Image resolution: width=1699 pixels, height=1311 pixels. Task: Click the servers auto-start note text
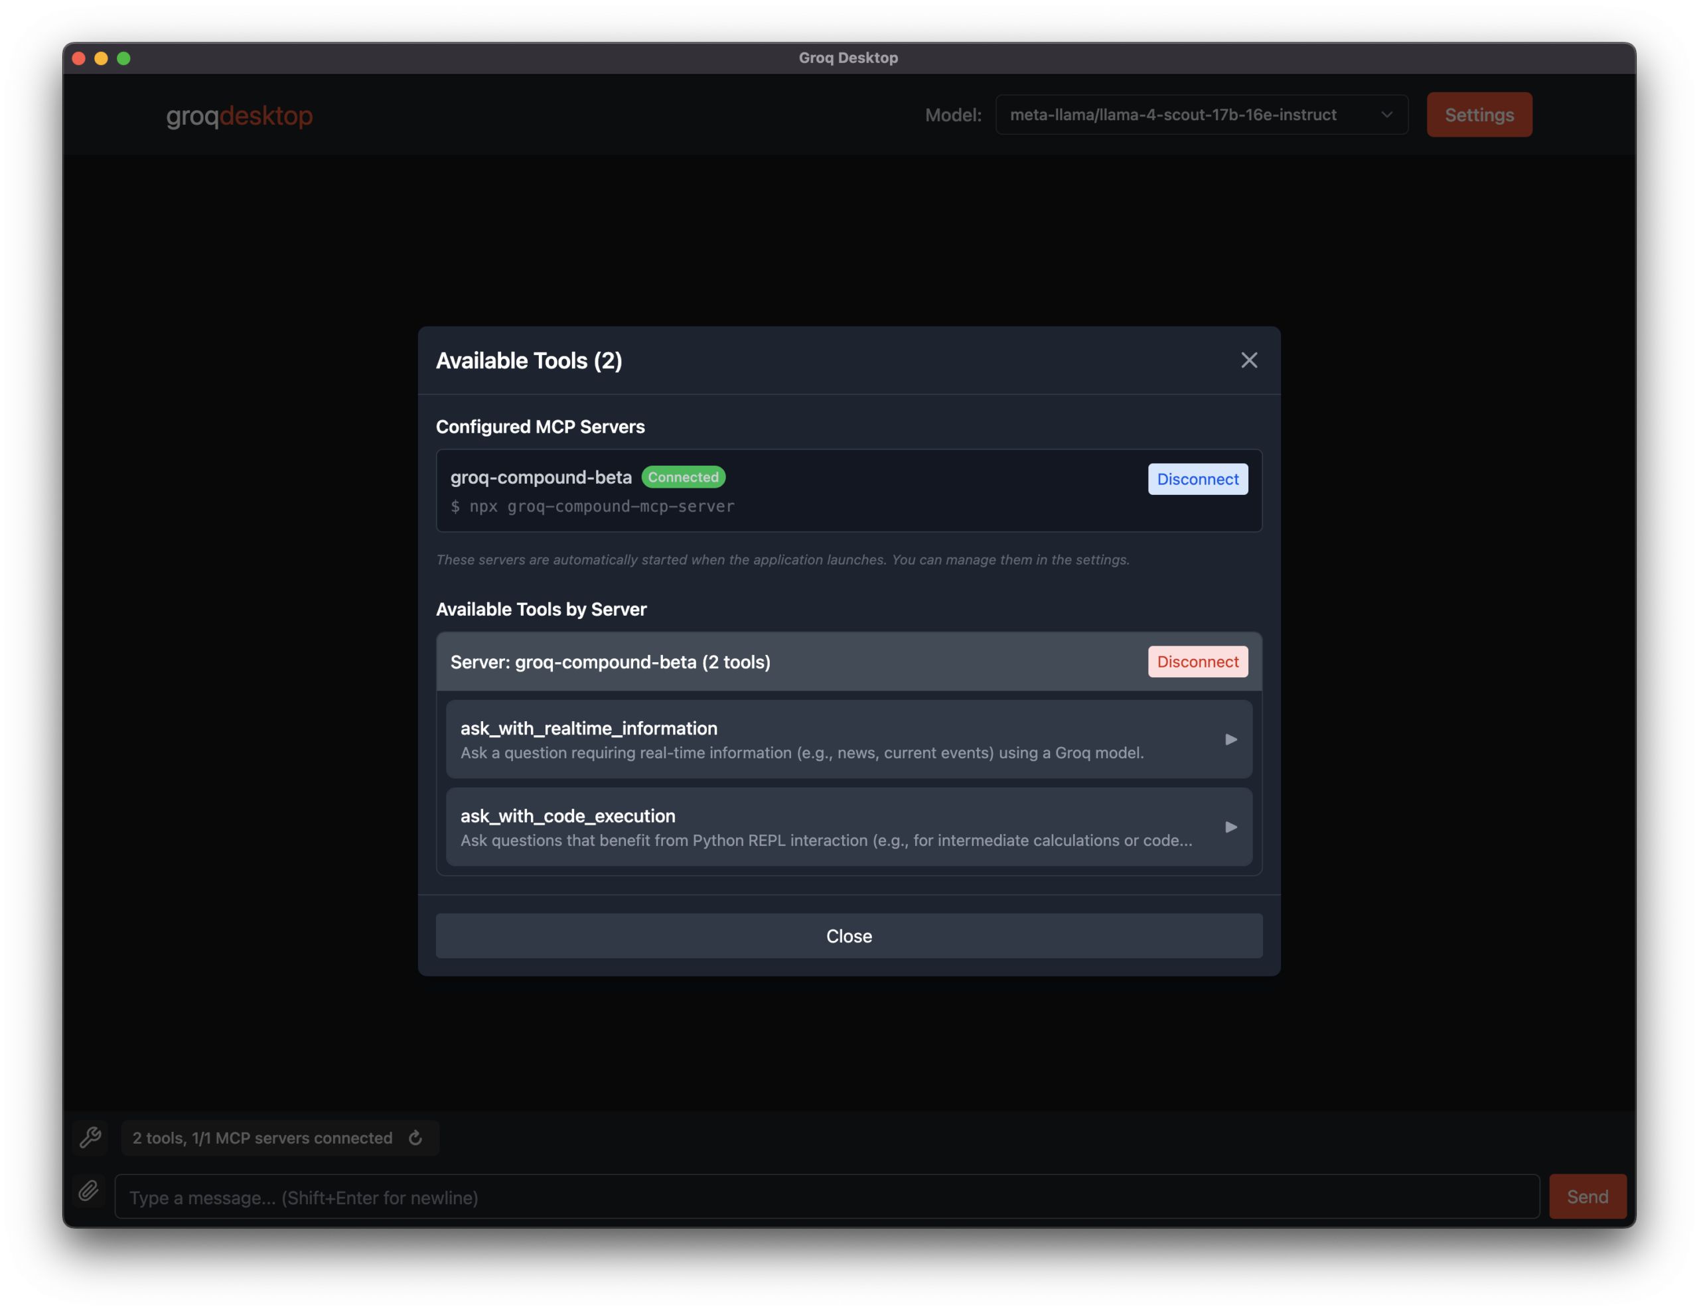782,560
